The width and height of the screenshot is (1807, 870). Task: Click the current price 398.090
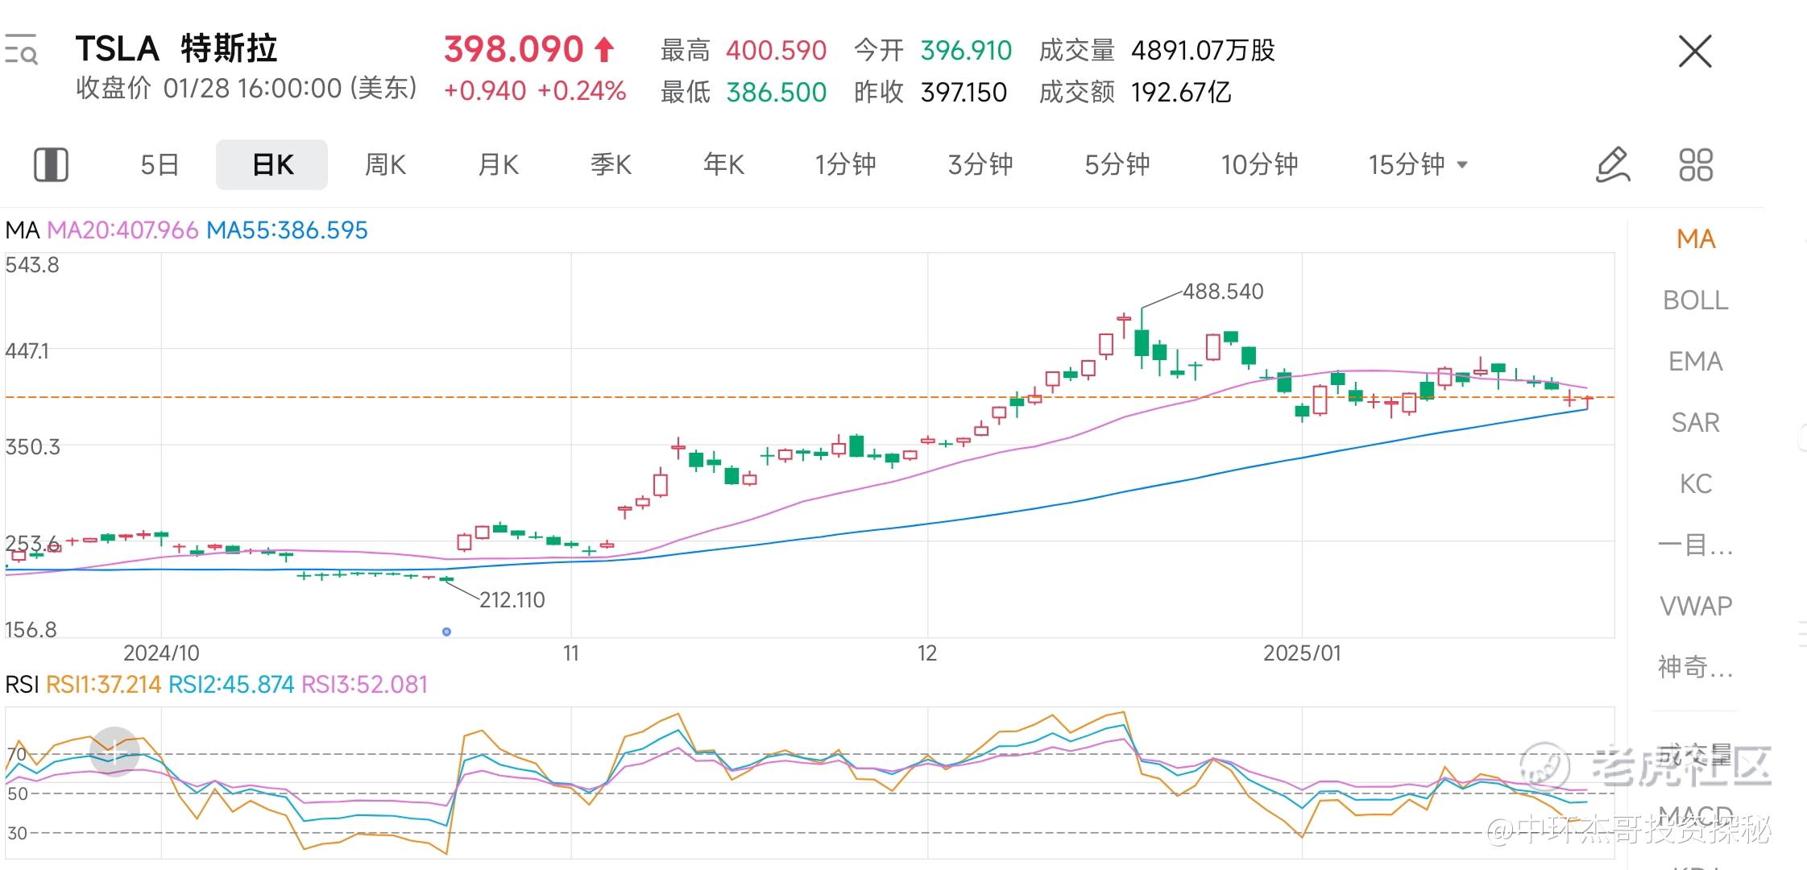513,49
